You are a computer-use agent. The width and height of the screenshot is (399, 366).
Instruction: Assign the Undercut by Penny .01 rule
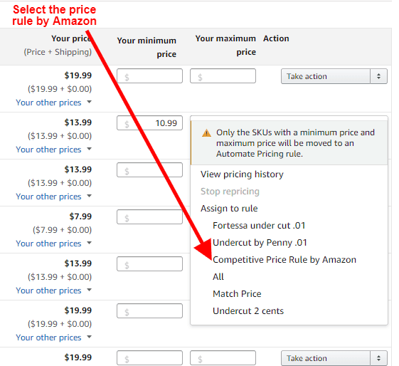260,243
